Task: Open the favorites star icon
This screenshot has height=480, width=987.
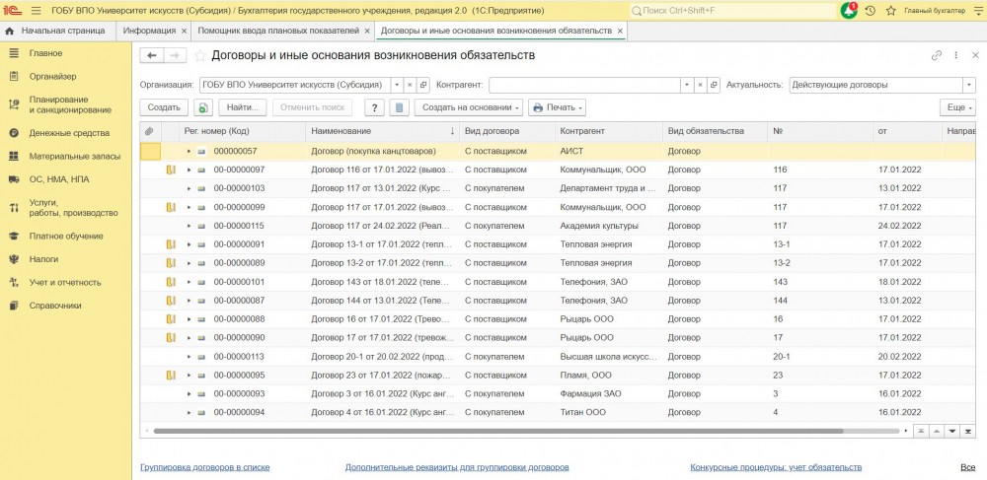Action: (890, 11)
